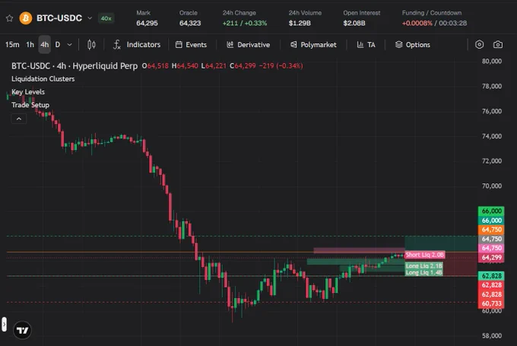Click the Mark price value 64,295
The image size is (517, 346).
(147, 23)
